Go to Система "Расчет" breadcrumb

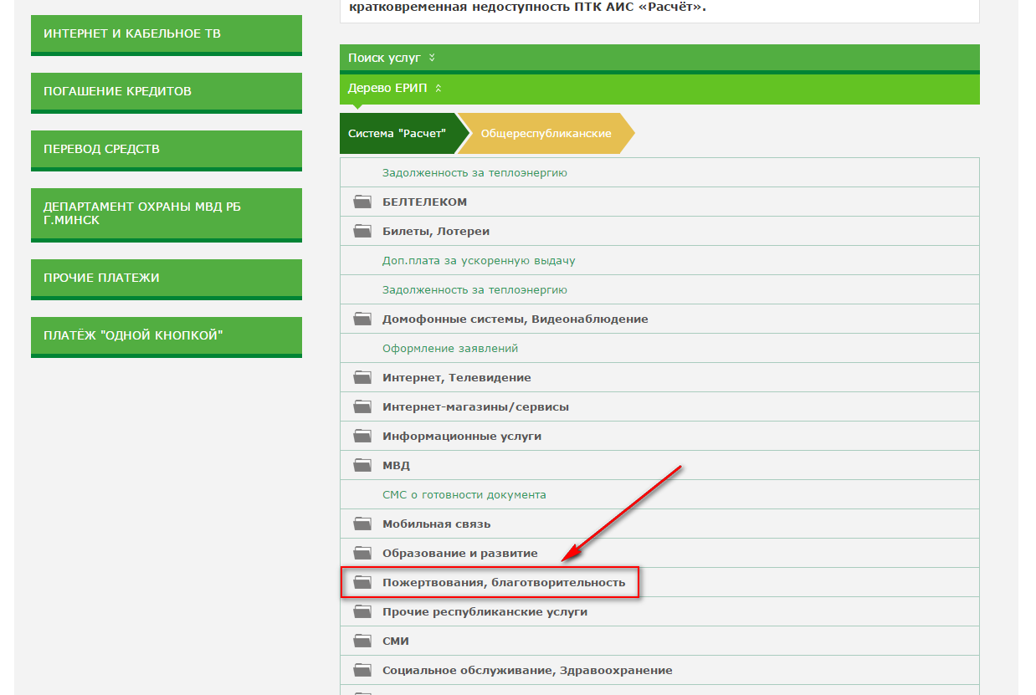click(x=397, y=133)
